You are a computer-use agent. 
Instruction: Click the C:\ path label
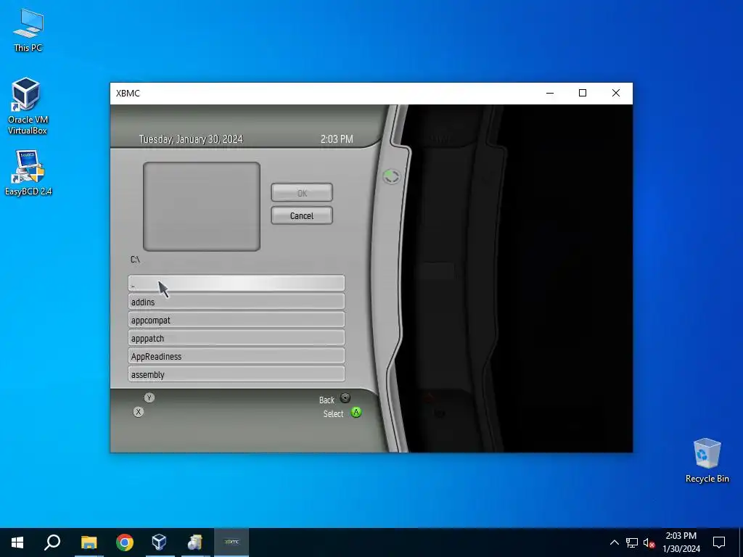coord(135,260)
